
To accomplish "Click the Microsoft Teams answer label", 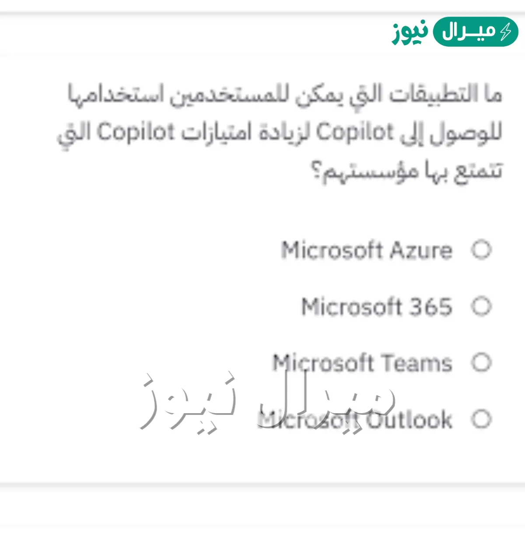I will pyautogui.click(x=362, y=362).
